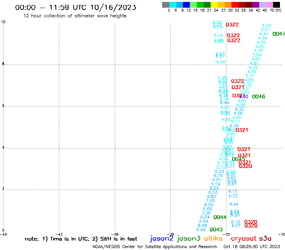285x250 pixels.
Task: Click the wave height value 4.90
Action: 221,62
